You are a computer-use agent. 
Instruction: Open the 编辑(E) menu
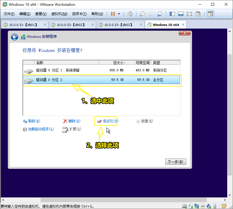coord(25,14)
